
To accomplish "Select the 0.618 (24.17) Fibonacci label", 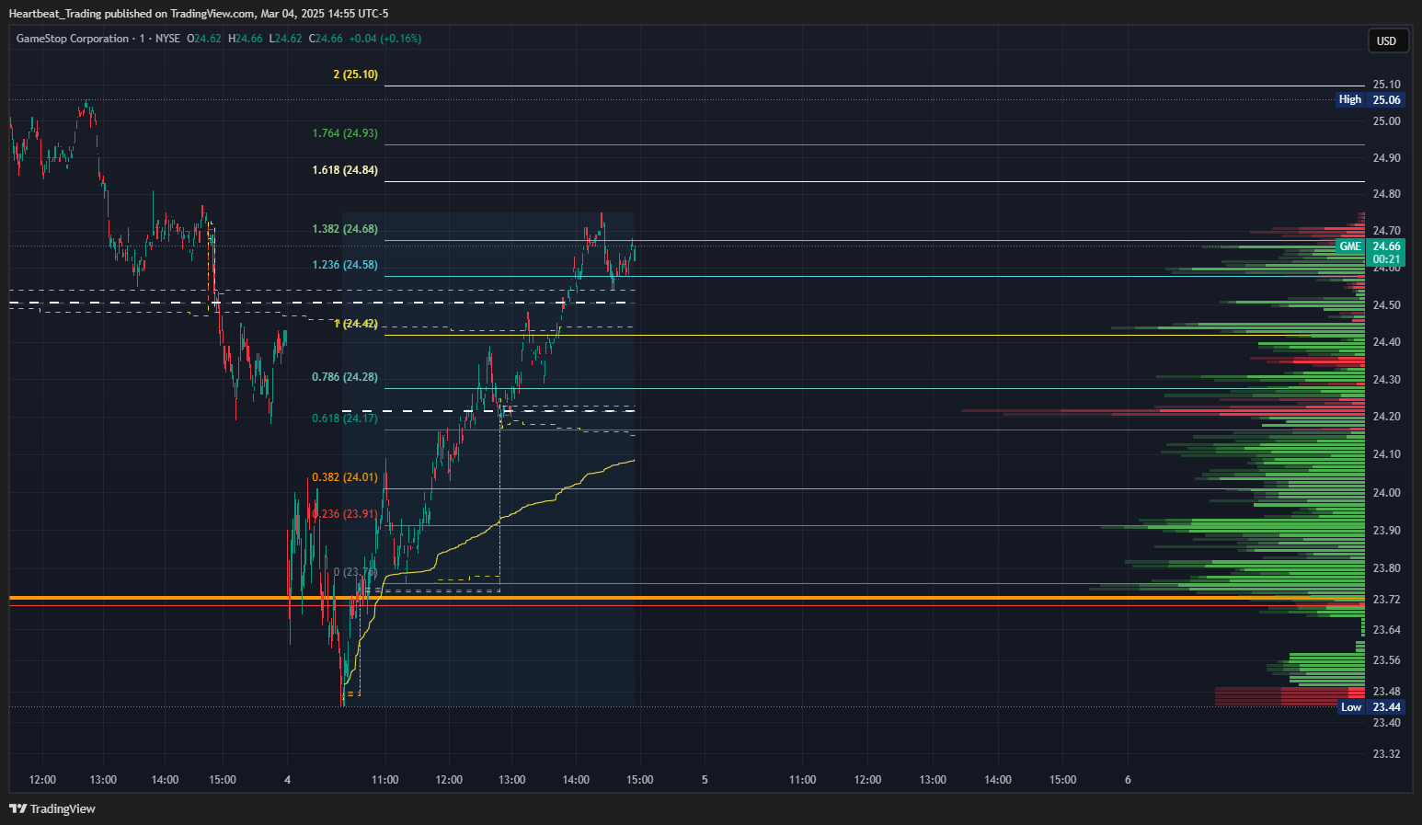I will click(x=345, y=418).
